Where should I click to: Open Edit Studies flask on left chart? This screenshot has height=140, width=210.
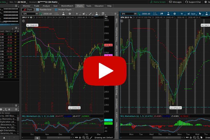[63, 14]
